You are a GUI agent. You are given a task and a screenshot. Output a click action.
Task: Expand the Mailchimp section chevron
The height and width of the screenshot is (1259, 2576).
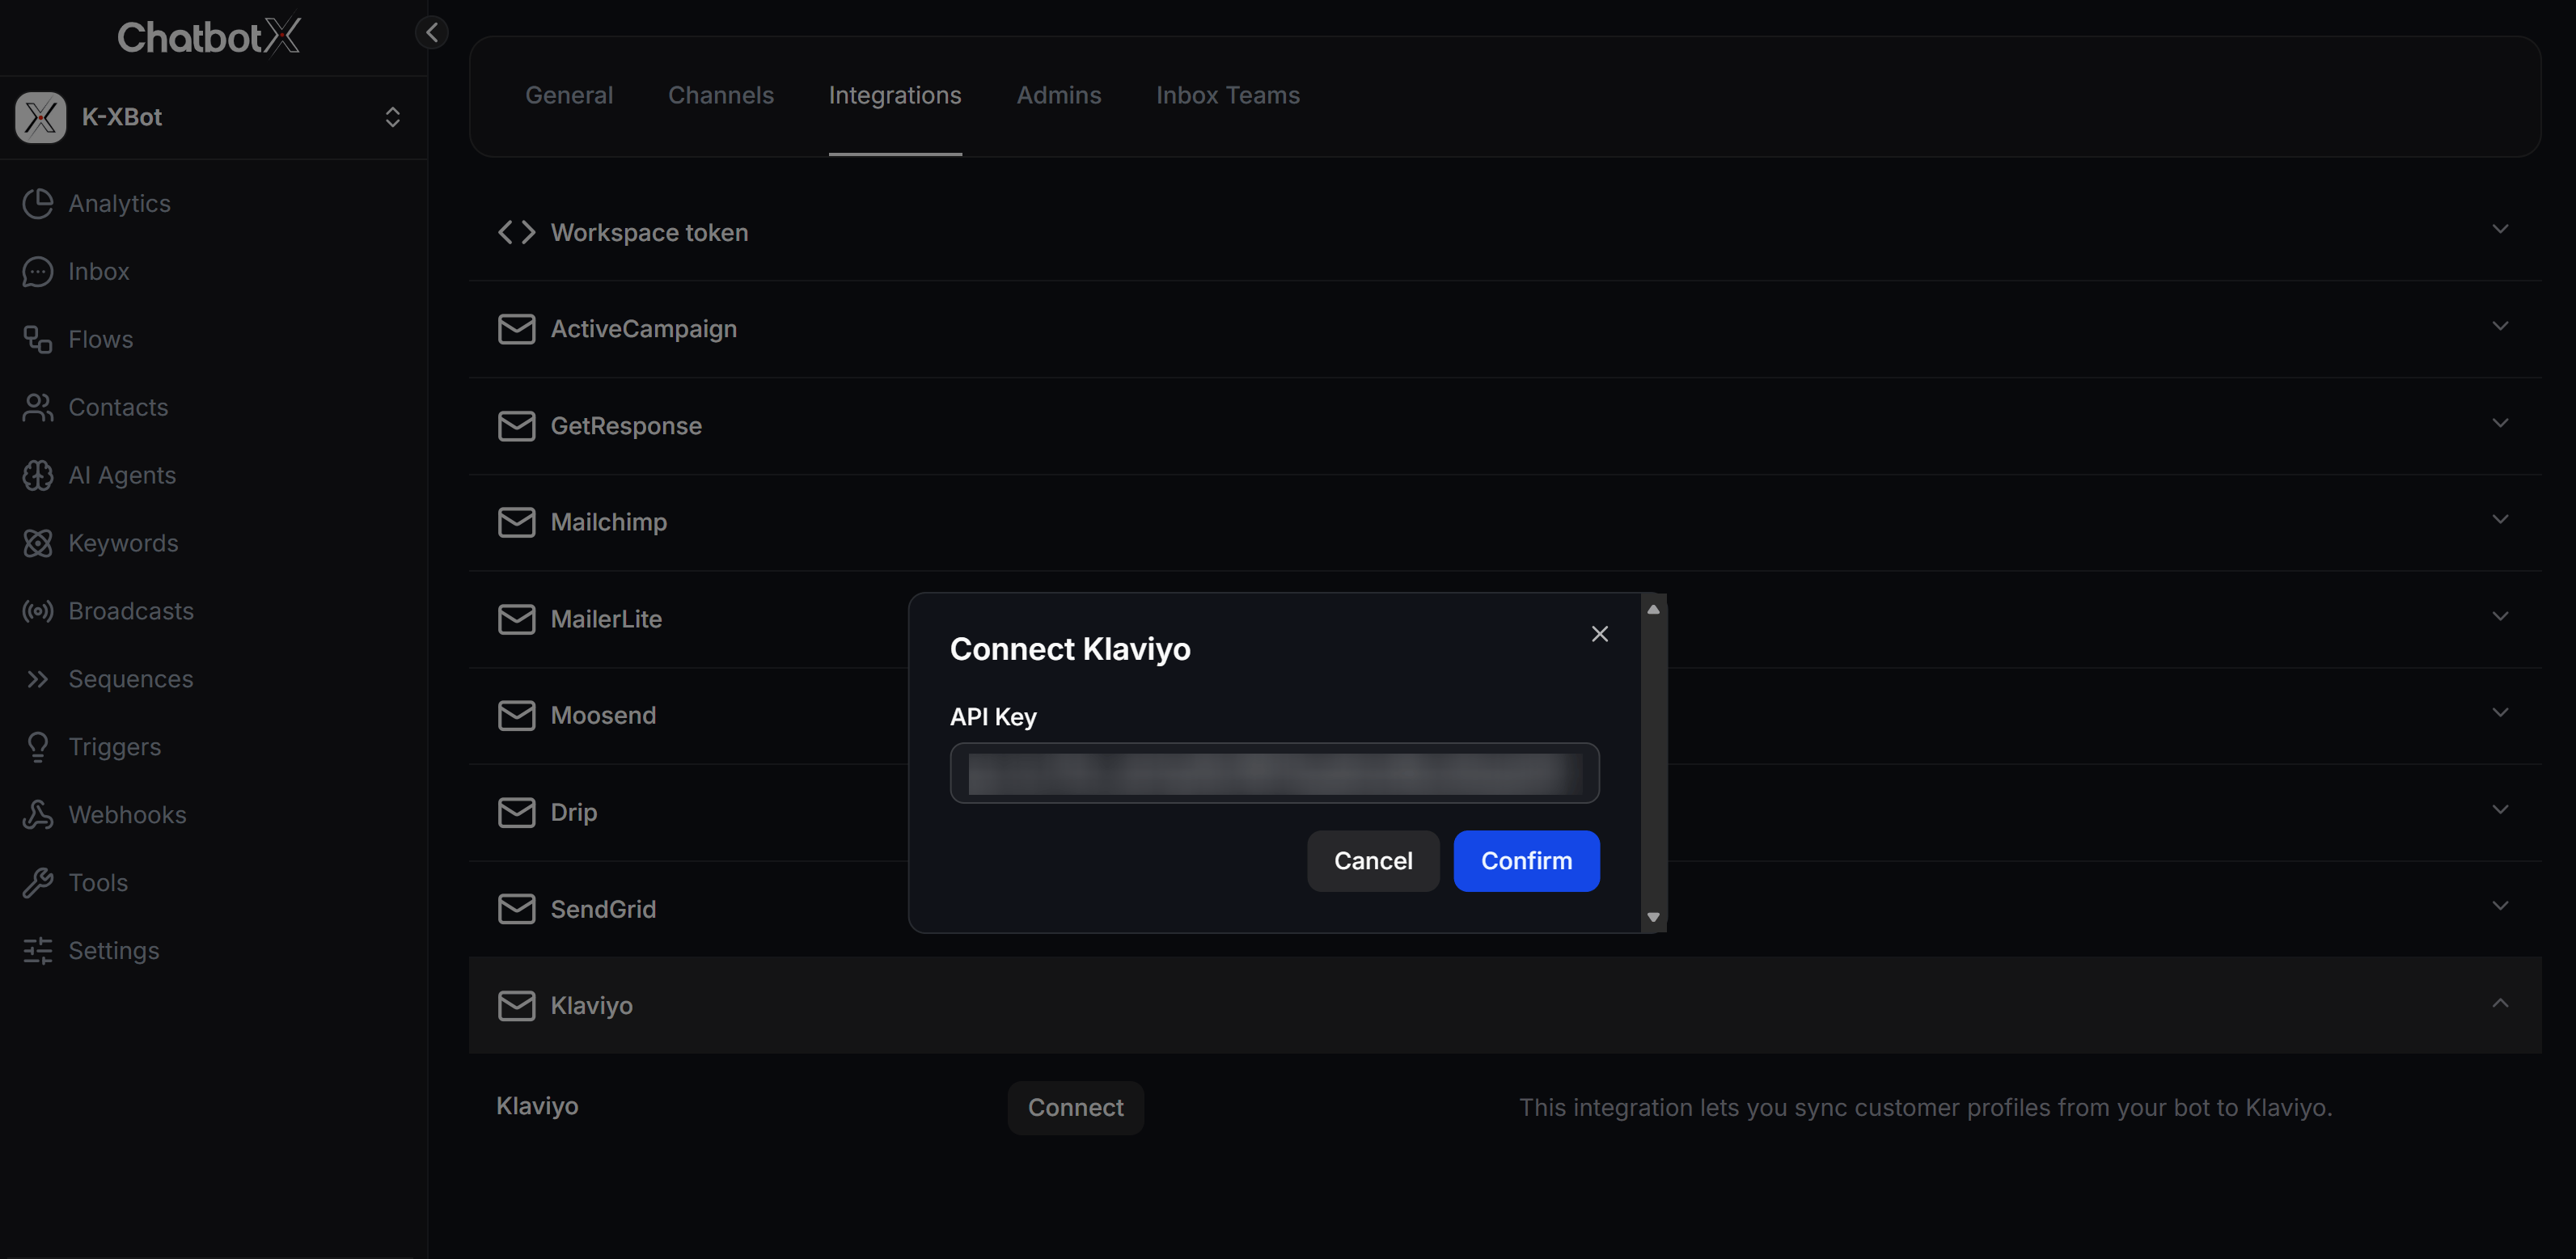coord(2500,520)
